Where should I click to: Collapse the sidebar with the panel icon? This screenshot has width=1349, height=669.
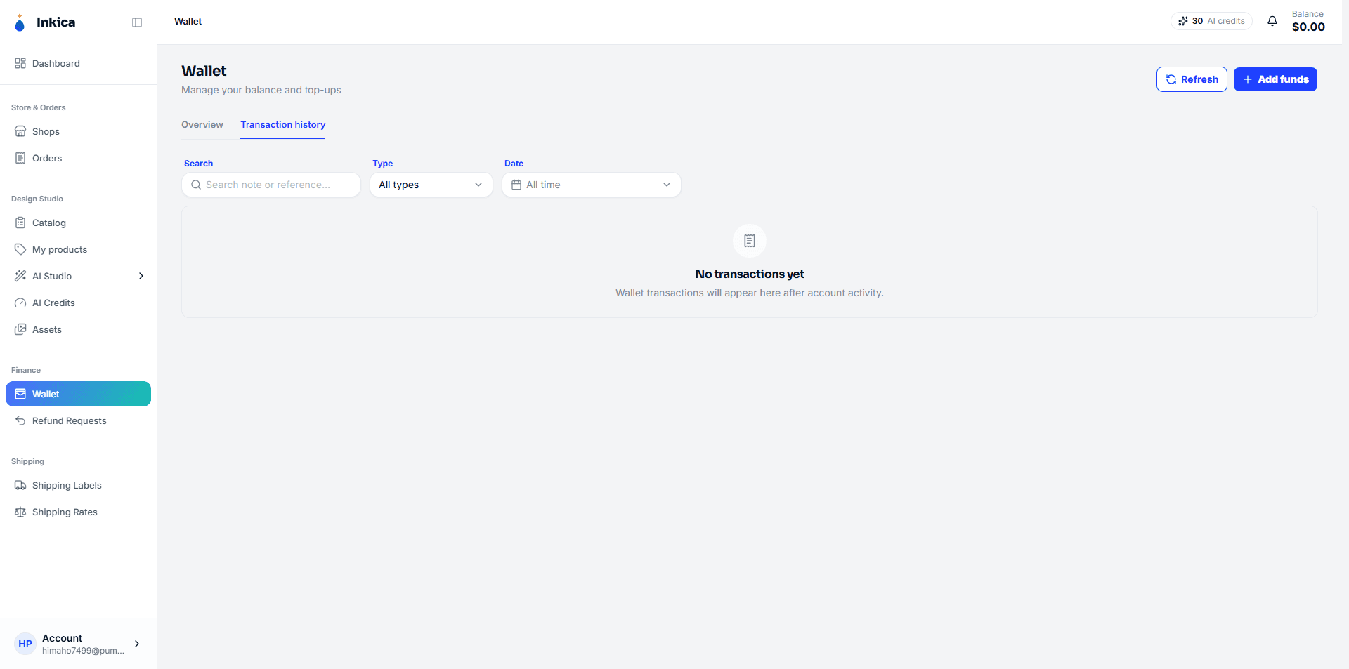coord(137,22)
